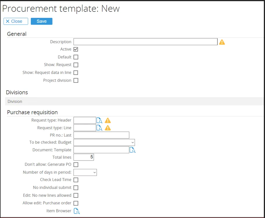Click into the PR no.: Last field
This screenshot has height=218, width=265.
coord(101,135)
